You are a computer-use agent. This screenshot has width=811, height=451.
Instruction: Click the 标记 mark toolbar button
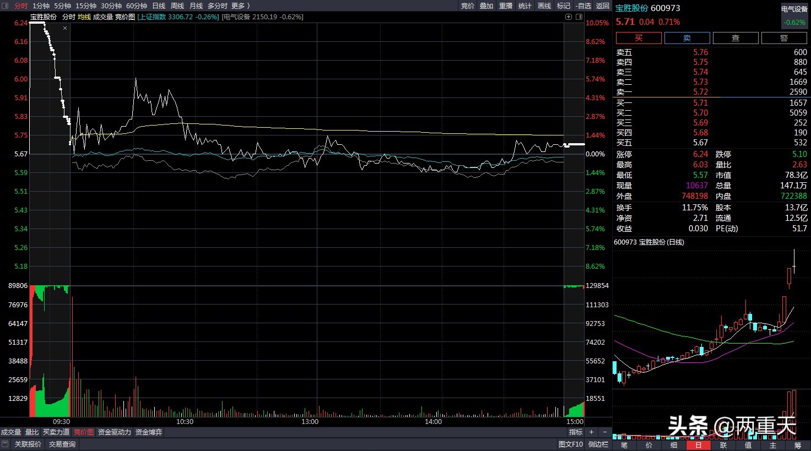coord(564,6)
